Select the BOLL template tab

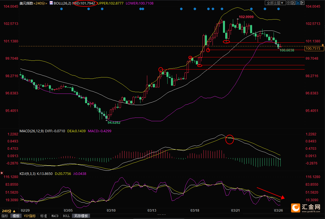pyautogui.click(x=66, y=216)
